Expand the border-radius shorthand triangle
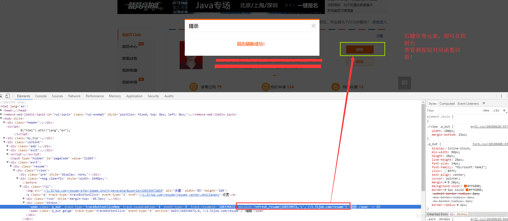 458,205
